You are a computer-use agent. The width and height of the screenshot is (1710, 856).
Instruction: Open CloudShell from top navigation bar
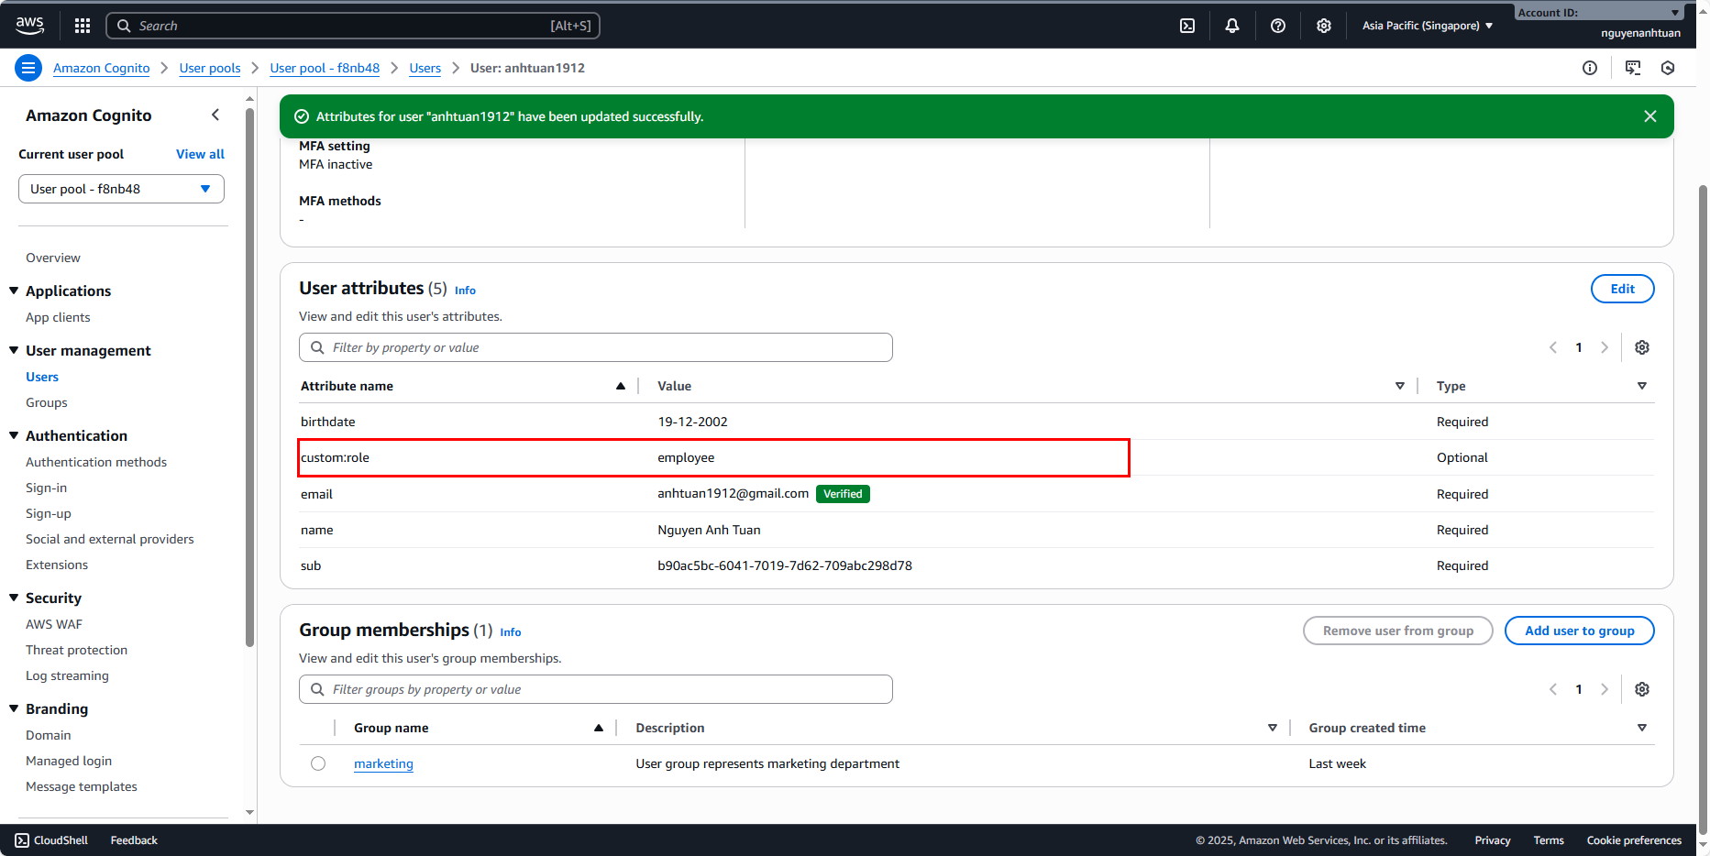pos(1187,26)
